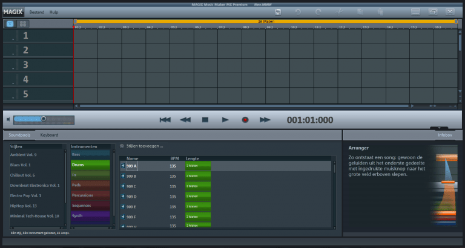Viewport: 465px width, 248px height.
Task: Select the Synth instrument
Action: coord(90,216)
